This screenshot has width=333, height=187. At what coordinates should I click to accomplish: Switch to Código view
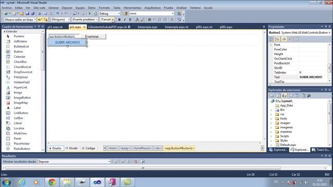click(x=88, y=148)
